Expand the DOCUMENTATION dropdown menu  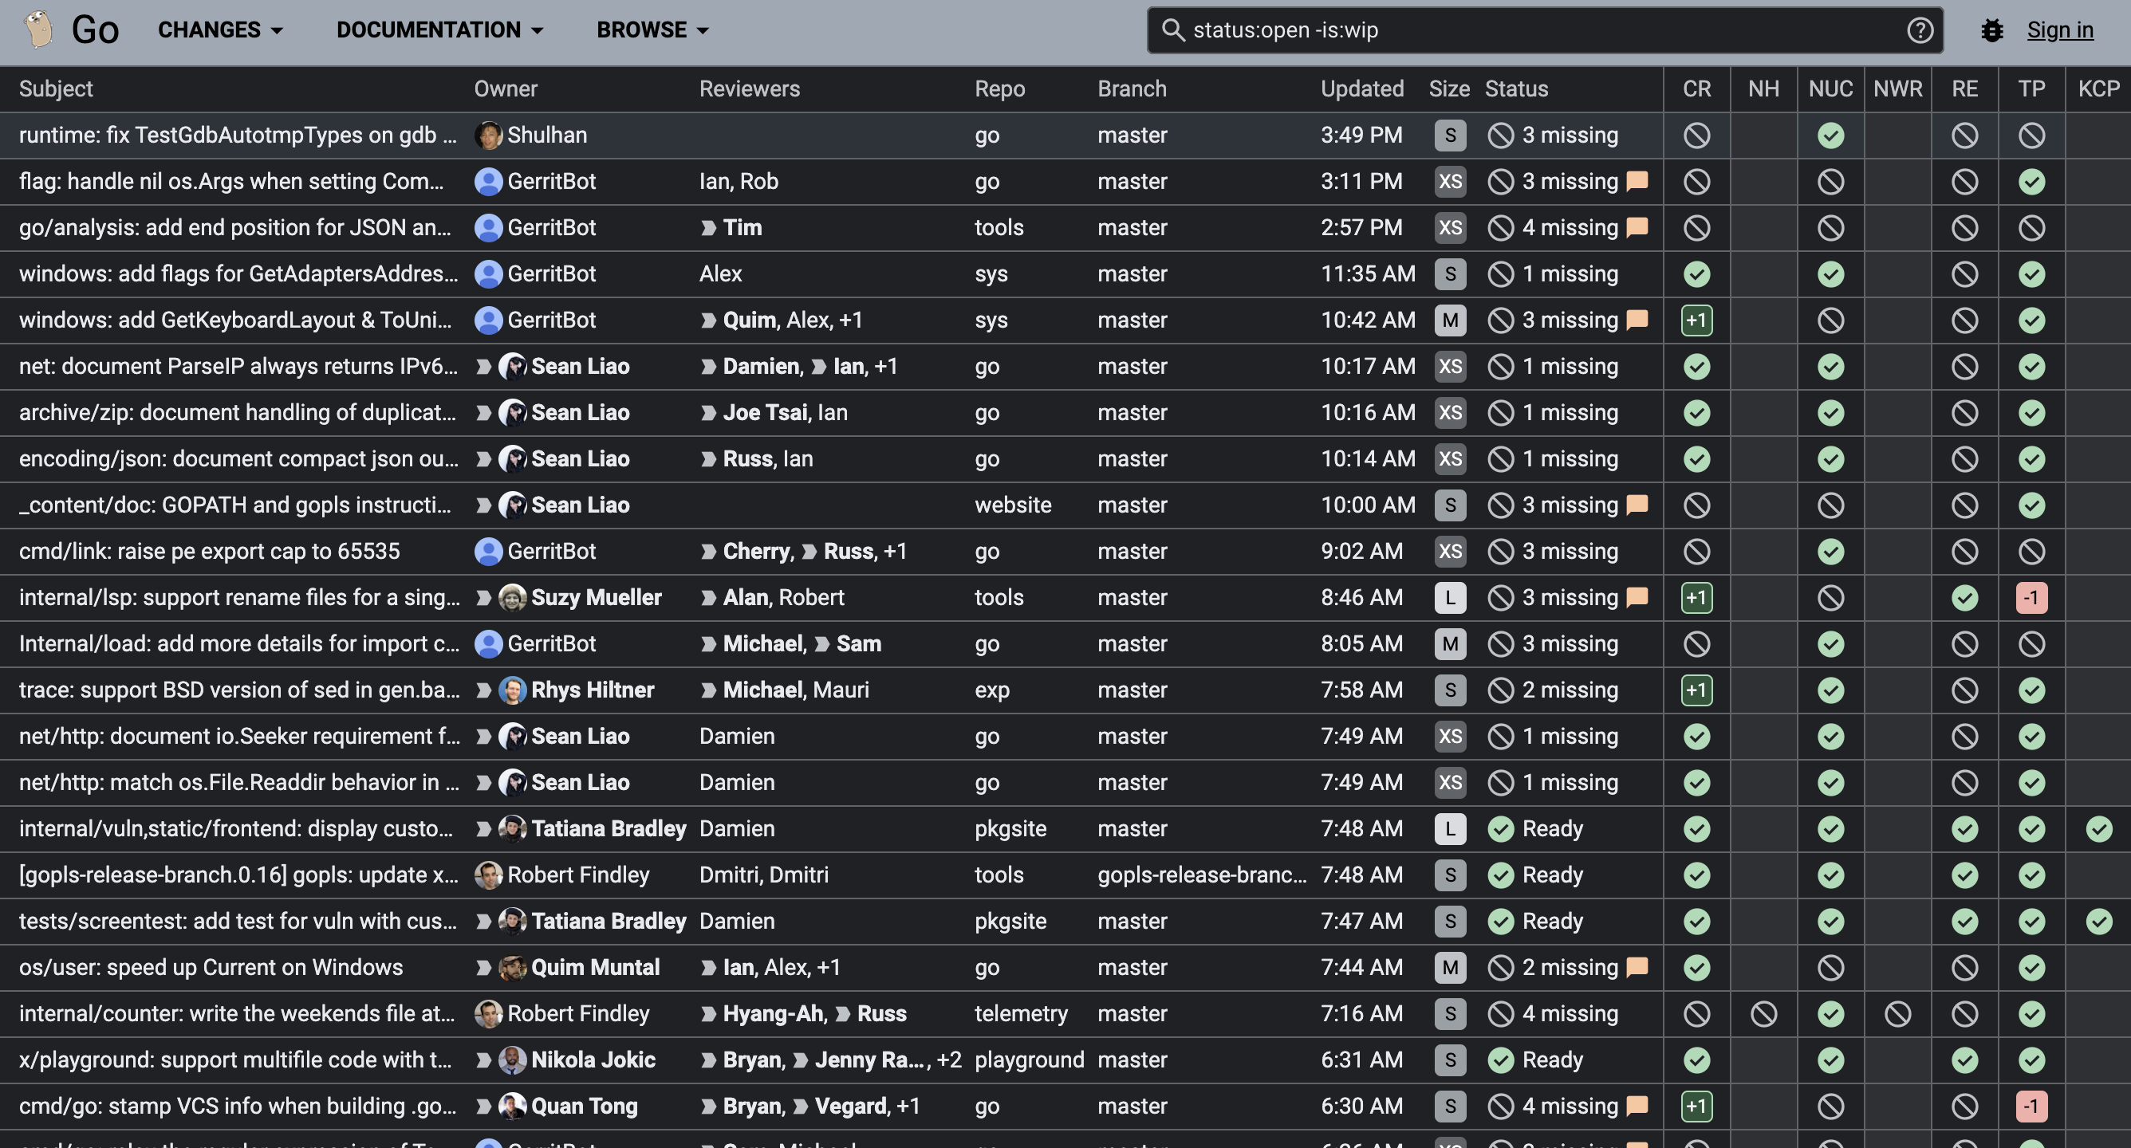[439, 30]
